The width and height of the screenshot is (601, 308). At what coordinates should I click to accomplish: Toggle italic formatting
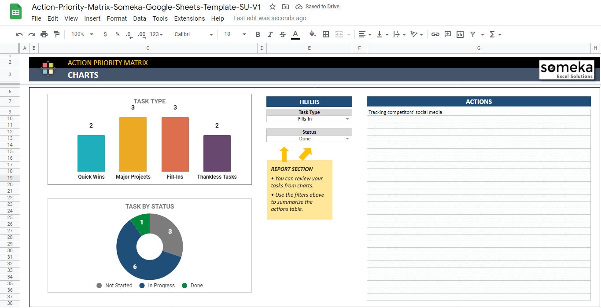pyautogui.click(x=270, y=34)
